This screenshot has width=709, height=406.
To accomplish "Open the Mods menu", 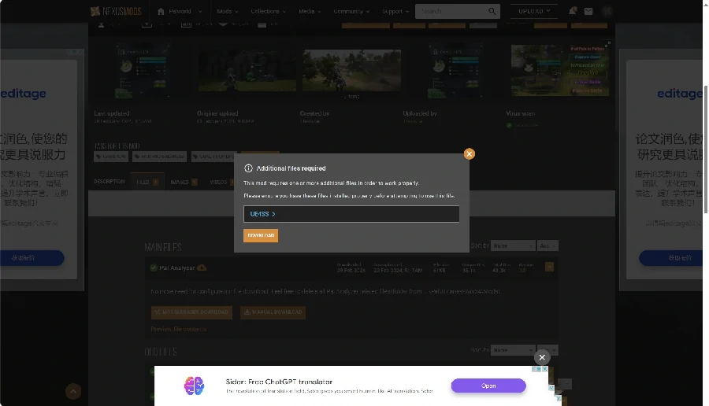I will click(227, 11).
